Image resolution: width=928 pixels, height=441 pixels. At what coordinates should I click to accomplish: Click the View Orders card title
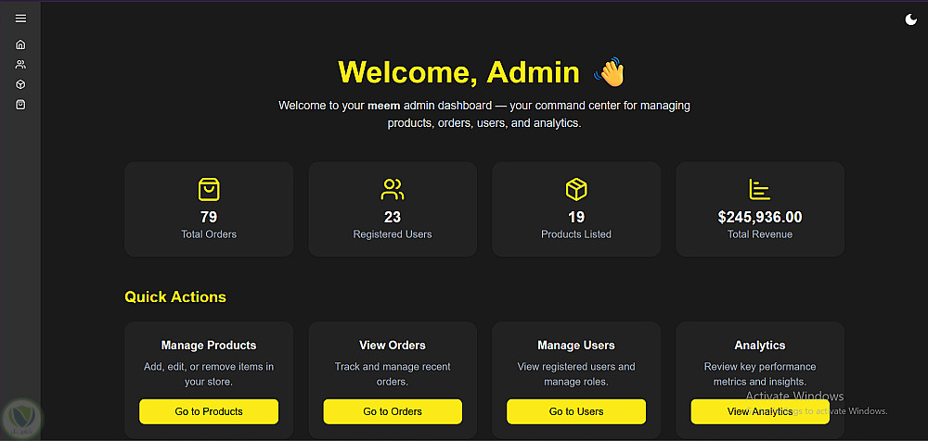click(393, 346)
